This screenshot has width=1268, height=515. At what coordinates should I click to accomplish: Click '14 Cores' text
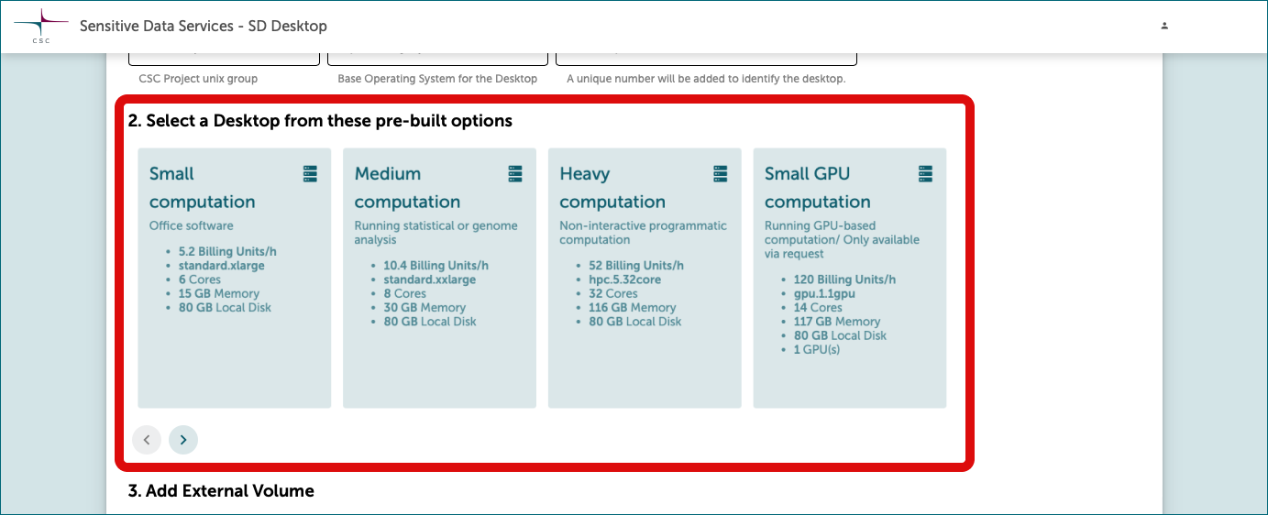(818, 308)
